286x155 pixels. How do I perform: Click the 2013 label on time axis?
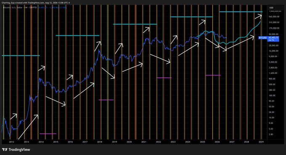coord(26,142)
